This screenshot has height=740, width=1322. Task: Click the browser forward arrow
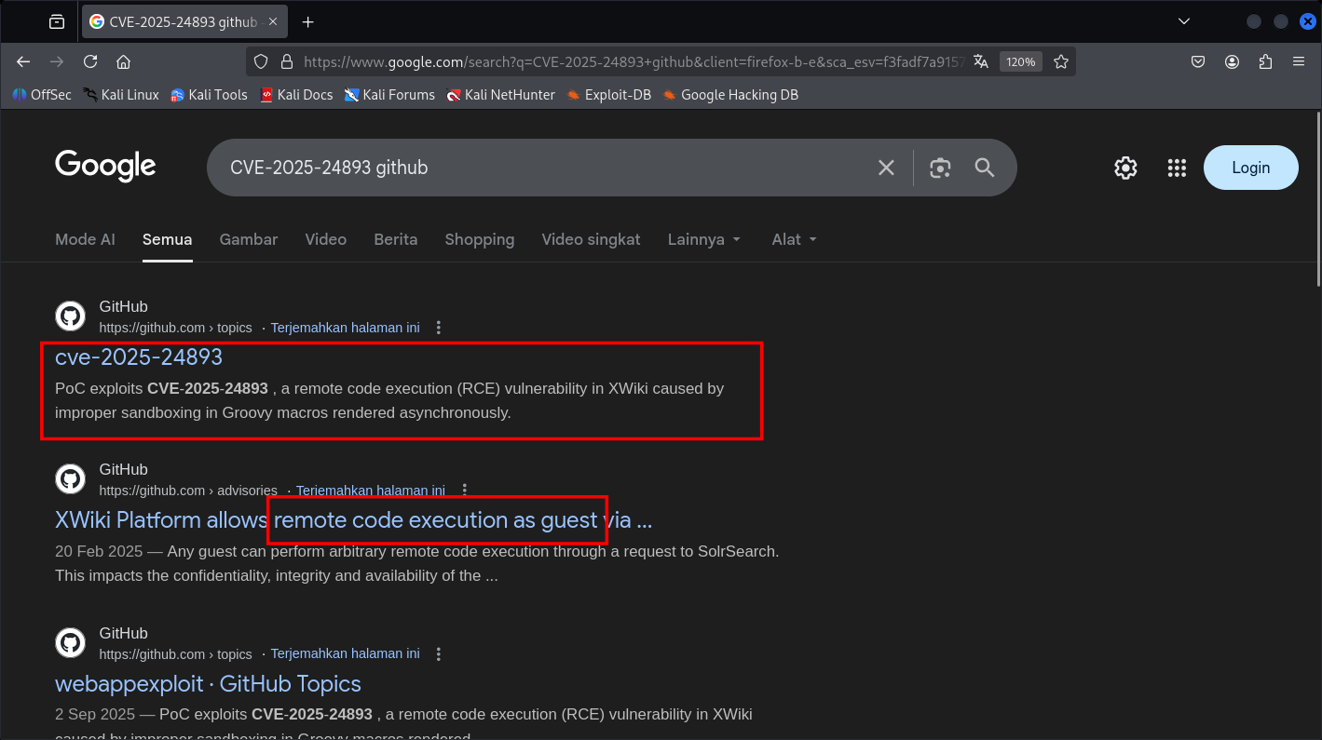[x=57, y=61]
